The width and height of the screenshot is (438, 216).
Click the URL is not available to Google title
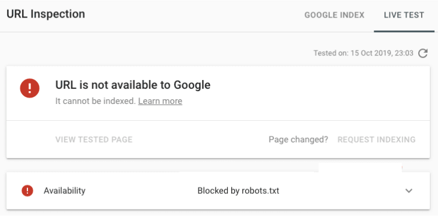[133, 85]
